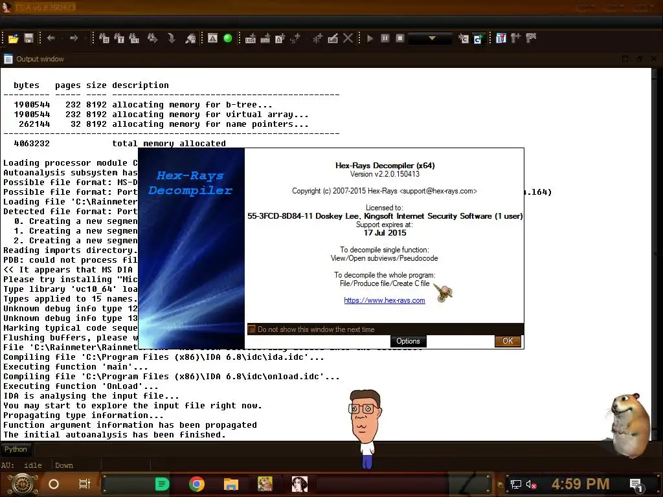
Task: Click the 4:59 PM taskbar clock
Action: 581,484
